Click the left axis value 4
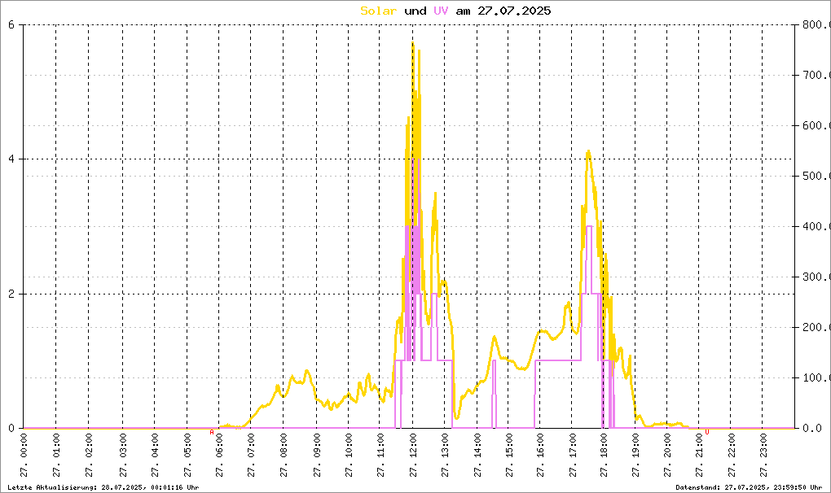This screenshot has height=493, width=831. tap(11, 159)
